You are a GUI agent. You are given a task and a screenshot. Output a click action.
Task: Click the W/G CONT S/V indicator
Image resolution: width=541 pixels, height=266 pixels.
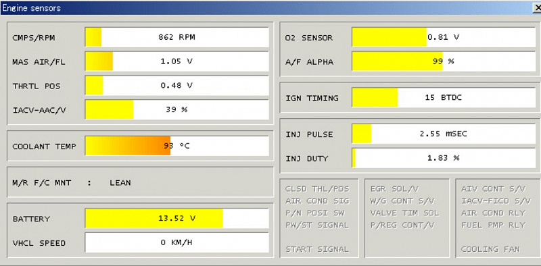(x=402, y=201)
